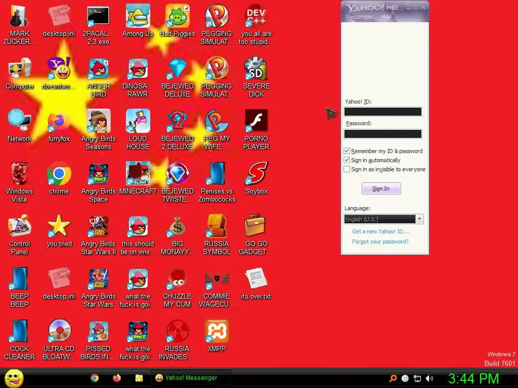This screenshot has width=518, height=388.
Task: Focus the Password input field
Action: click(x=383, y=133)
